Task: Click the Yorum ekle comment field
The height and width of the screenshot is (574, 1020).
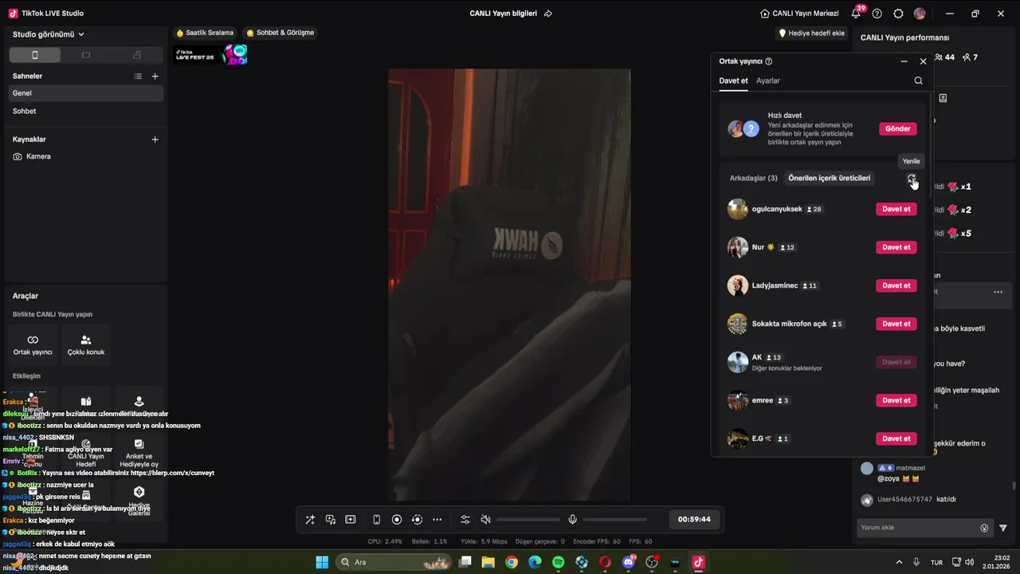Action: (x=925, y=528)
